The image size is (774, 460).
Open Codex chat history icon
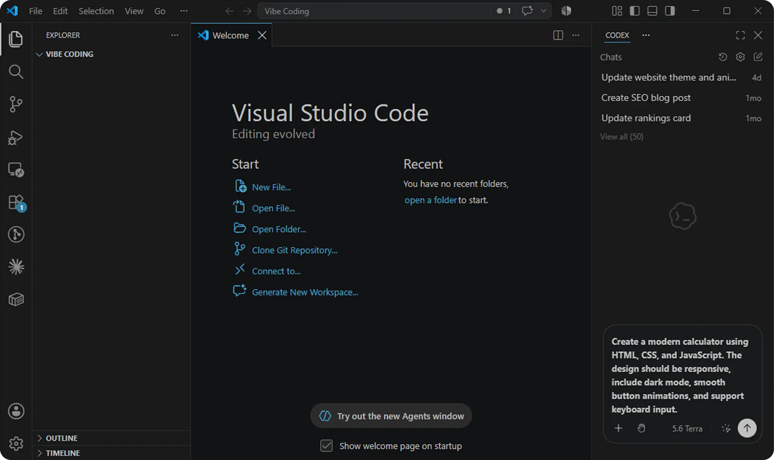[x=723, y=57]
